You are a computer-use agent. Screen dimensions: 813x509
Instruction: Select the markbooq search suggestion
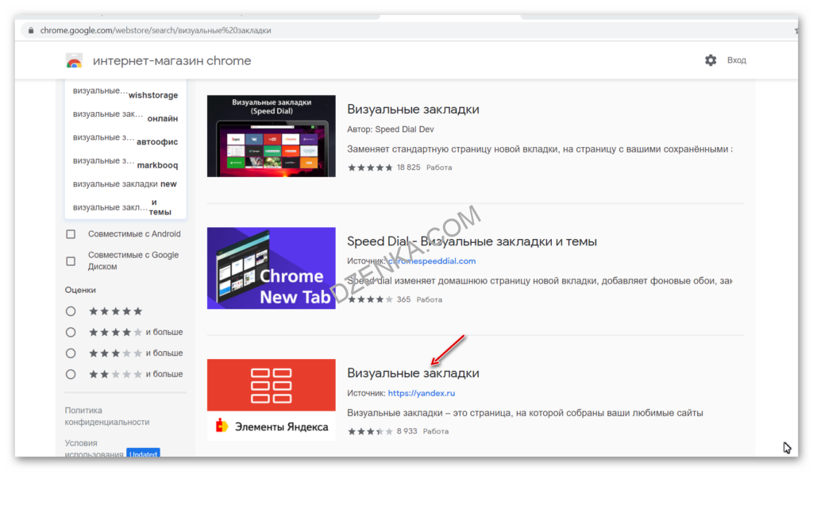(125, 163)
